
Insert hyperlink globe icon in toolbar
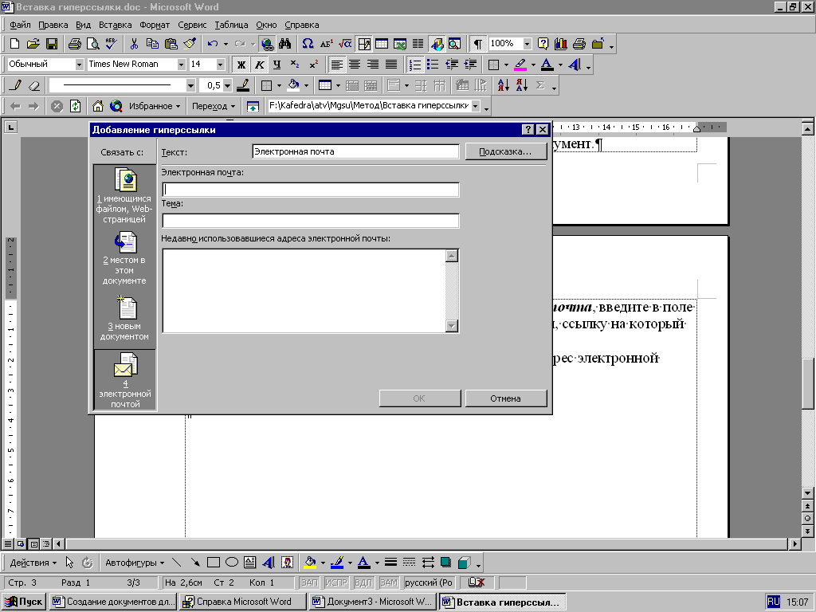[267, 44]
